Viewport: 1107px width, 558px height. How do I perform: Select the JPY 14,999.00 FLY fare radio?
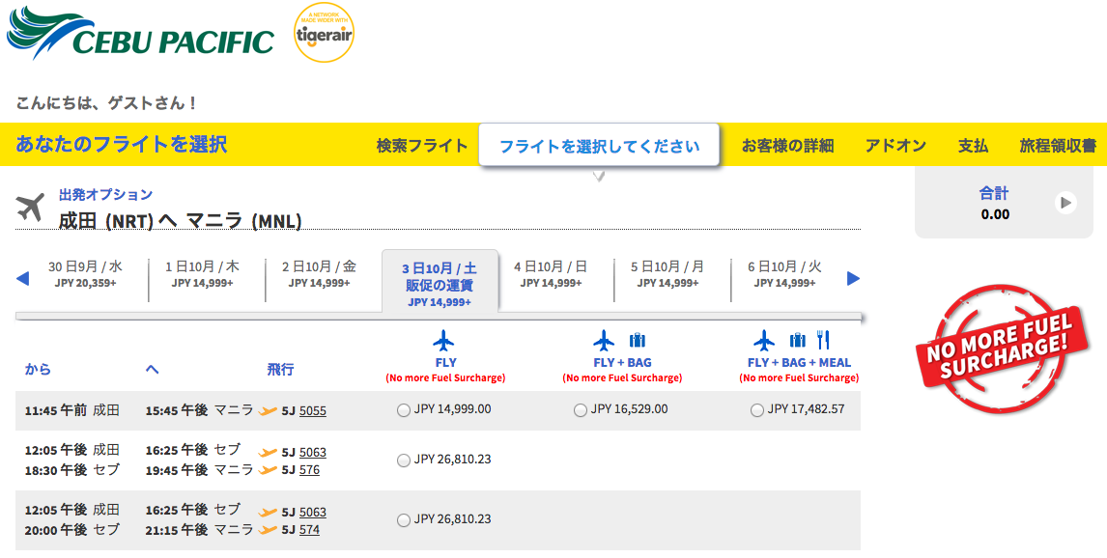(404, 410)
